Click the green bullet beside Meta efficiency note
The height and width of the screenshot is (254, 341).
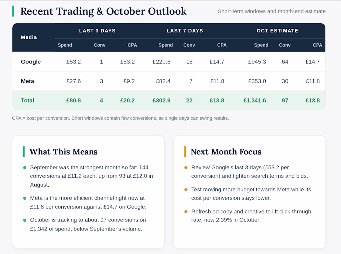(25, 198)
